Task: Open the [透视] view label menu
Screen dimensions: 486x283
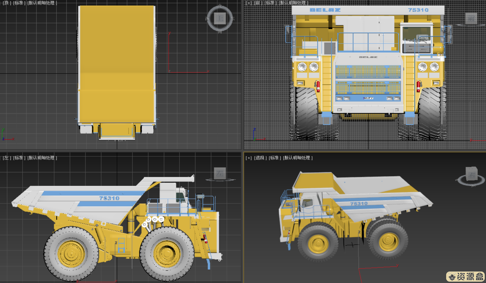Action: [x=260, y=158]
